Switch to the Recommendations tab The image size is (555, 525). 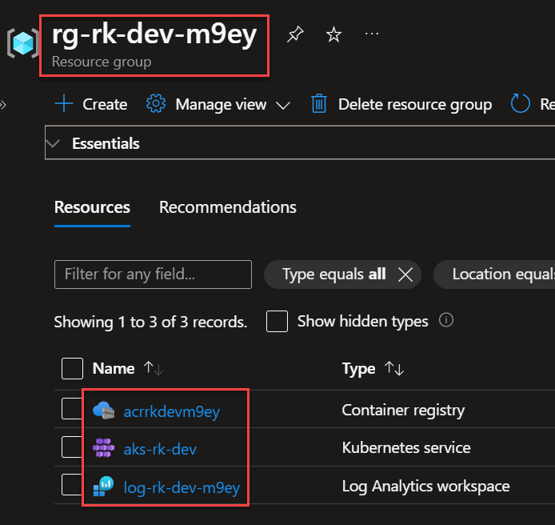[x=228, y=207]
